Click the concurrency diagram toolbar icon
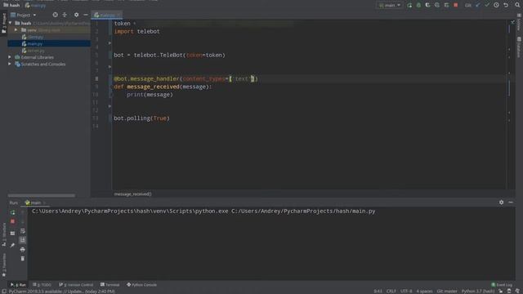This screenshot has width=523, height=294. coord(446,6)
